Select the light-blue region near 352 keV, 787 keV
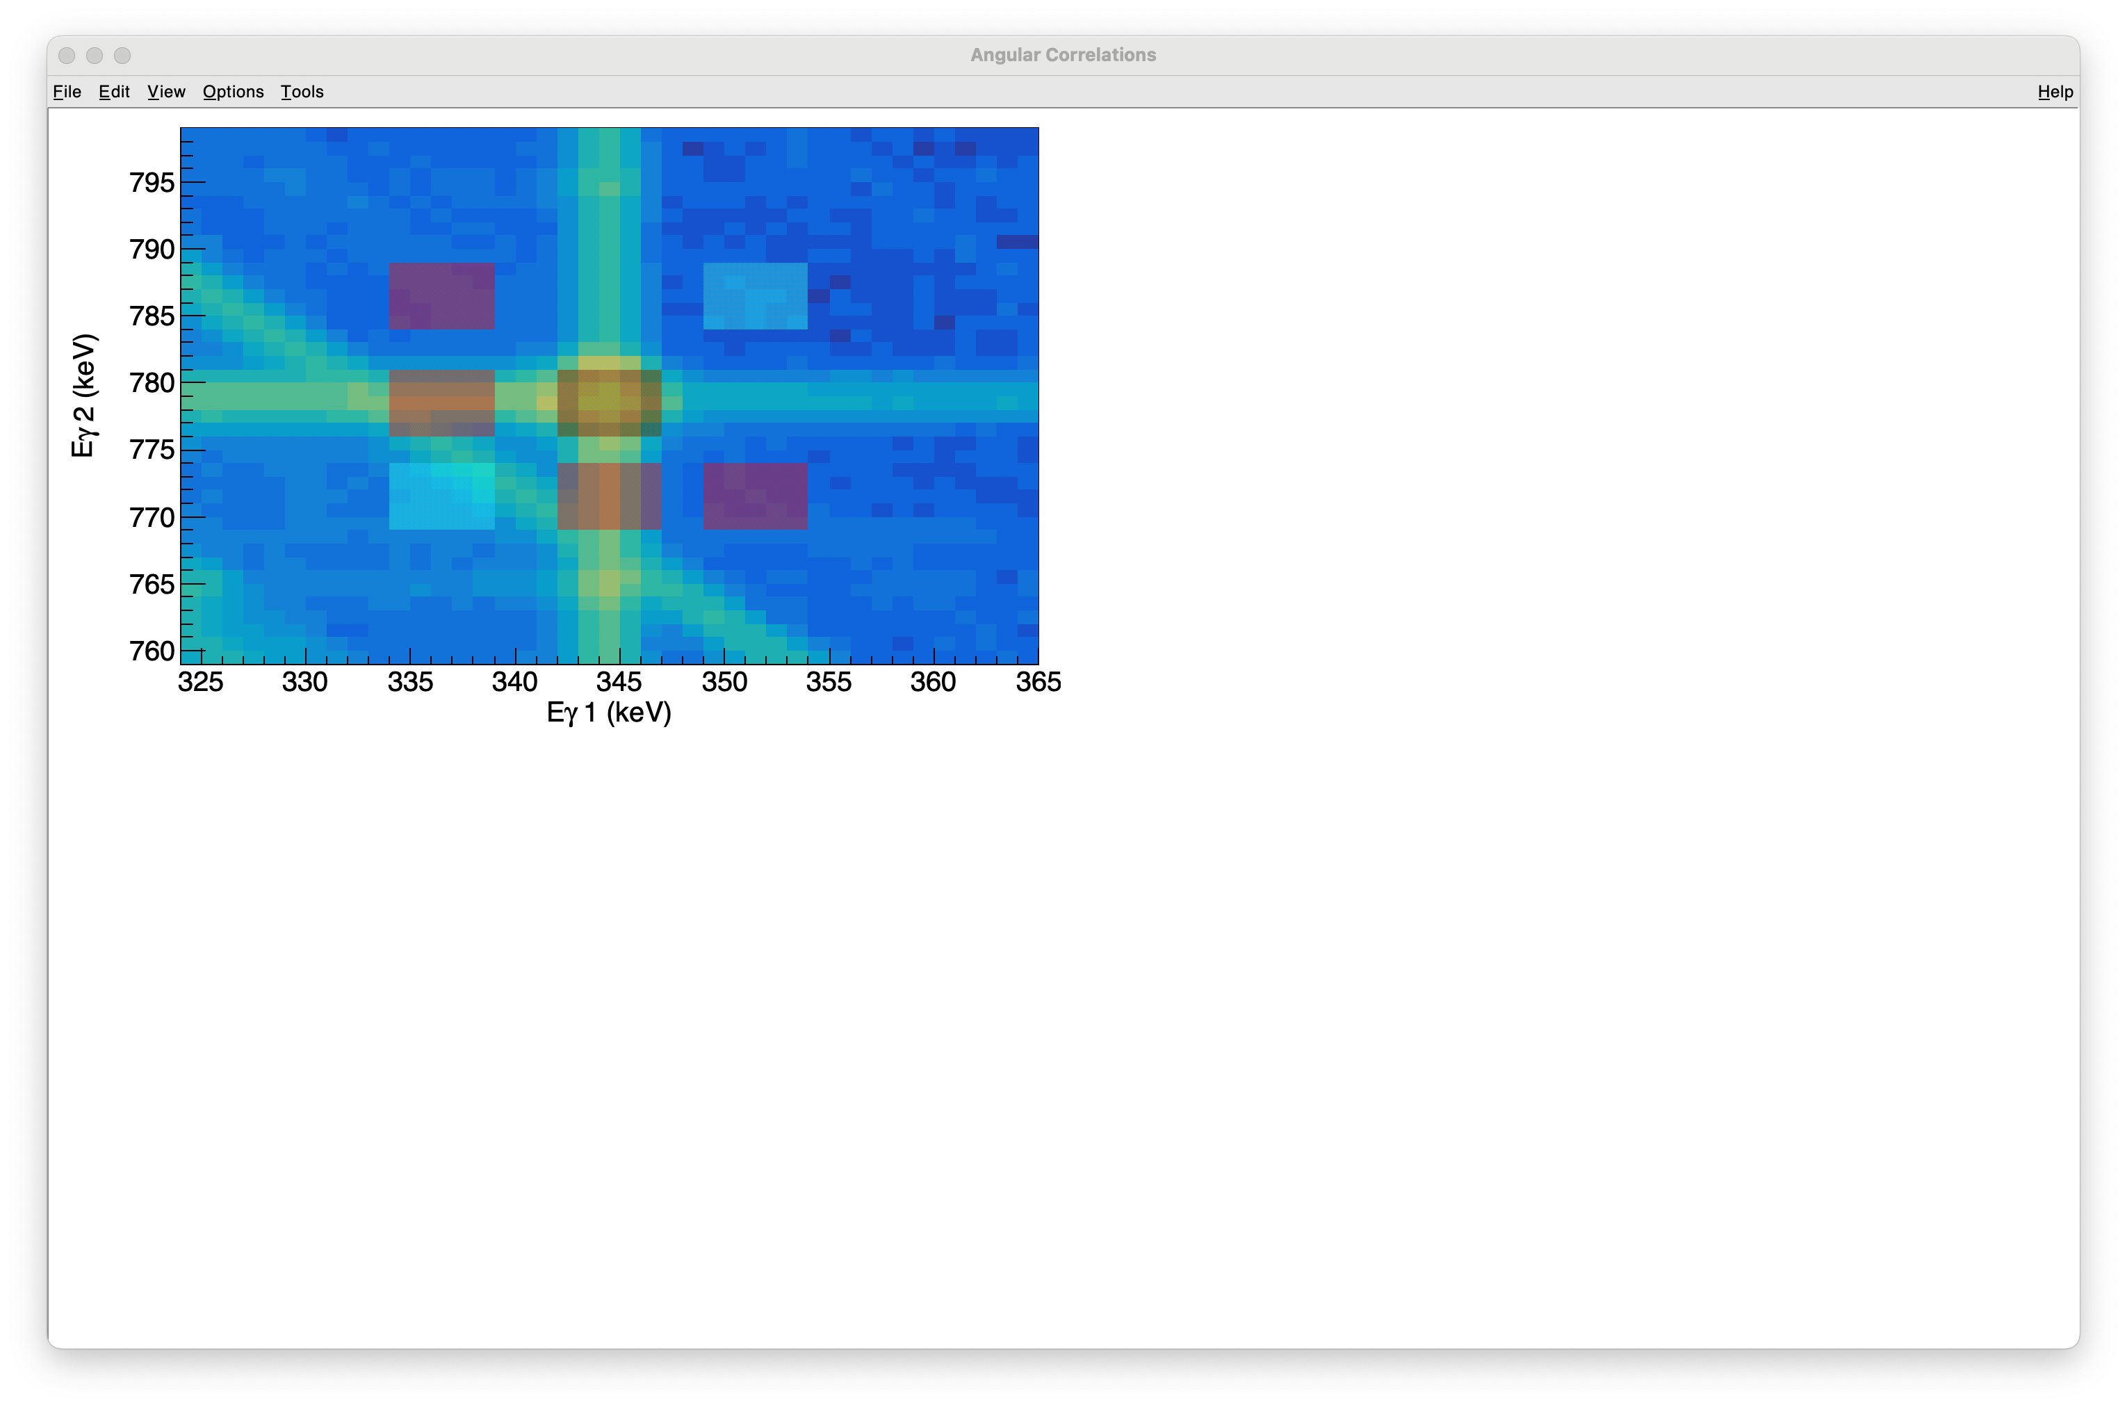The image size is (2127, 1407). click(754, 296)
